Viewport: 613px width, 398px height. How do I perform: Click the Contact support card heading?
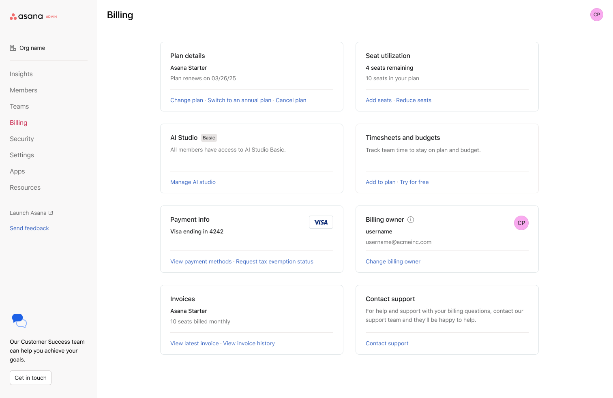(390, 299)
